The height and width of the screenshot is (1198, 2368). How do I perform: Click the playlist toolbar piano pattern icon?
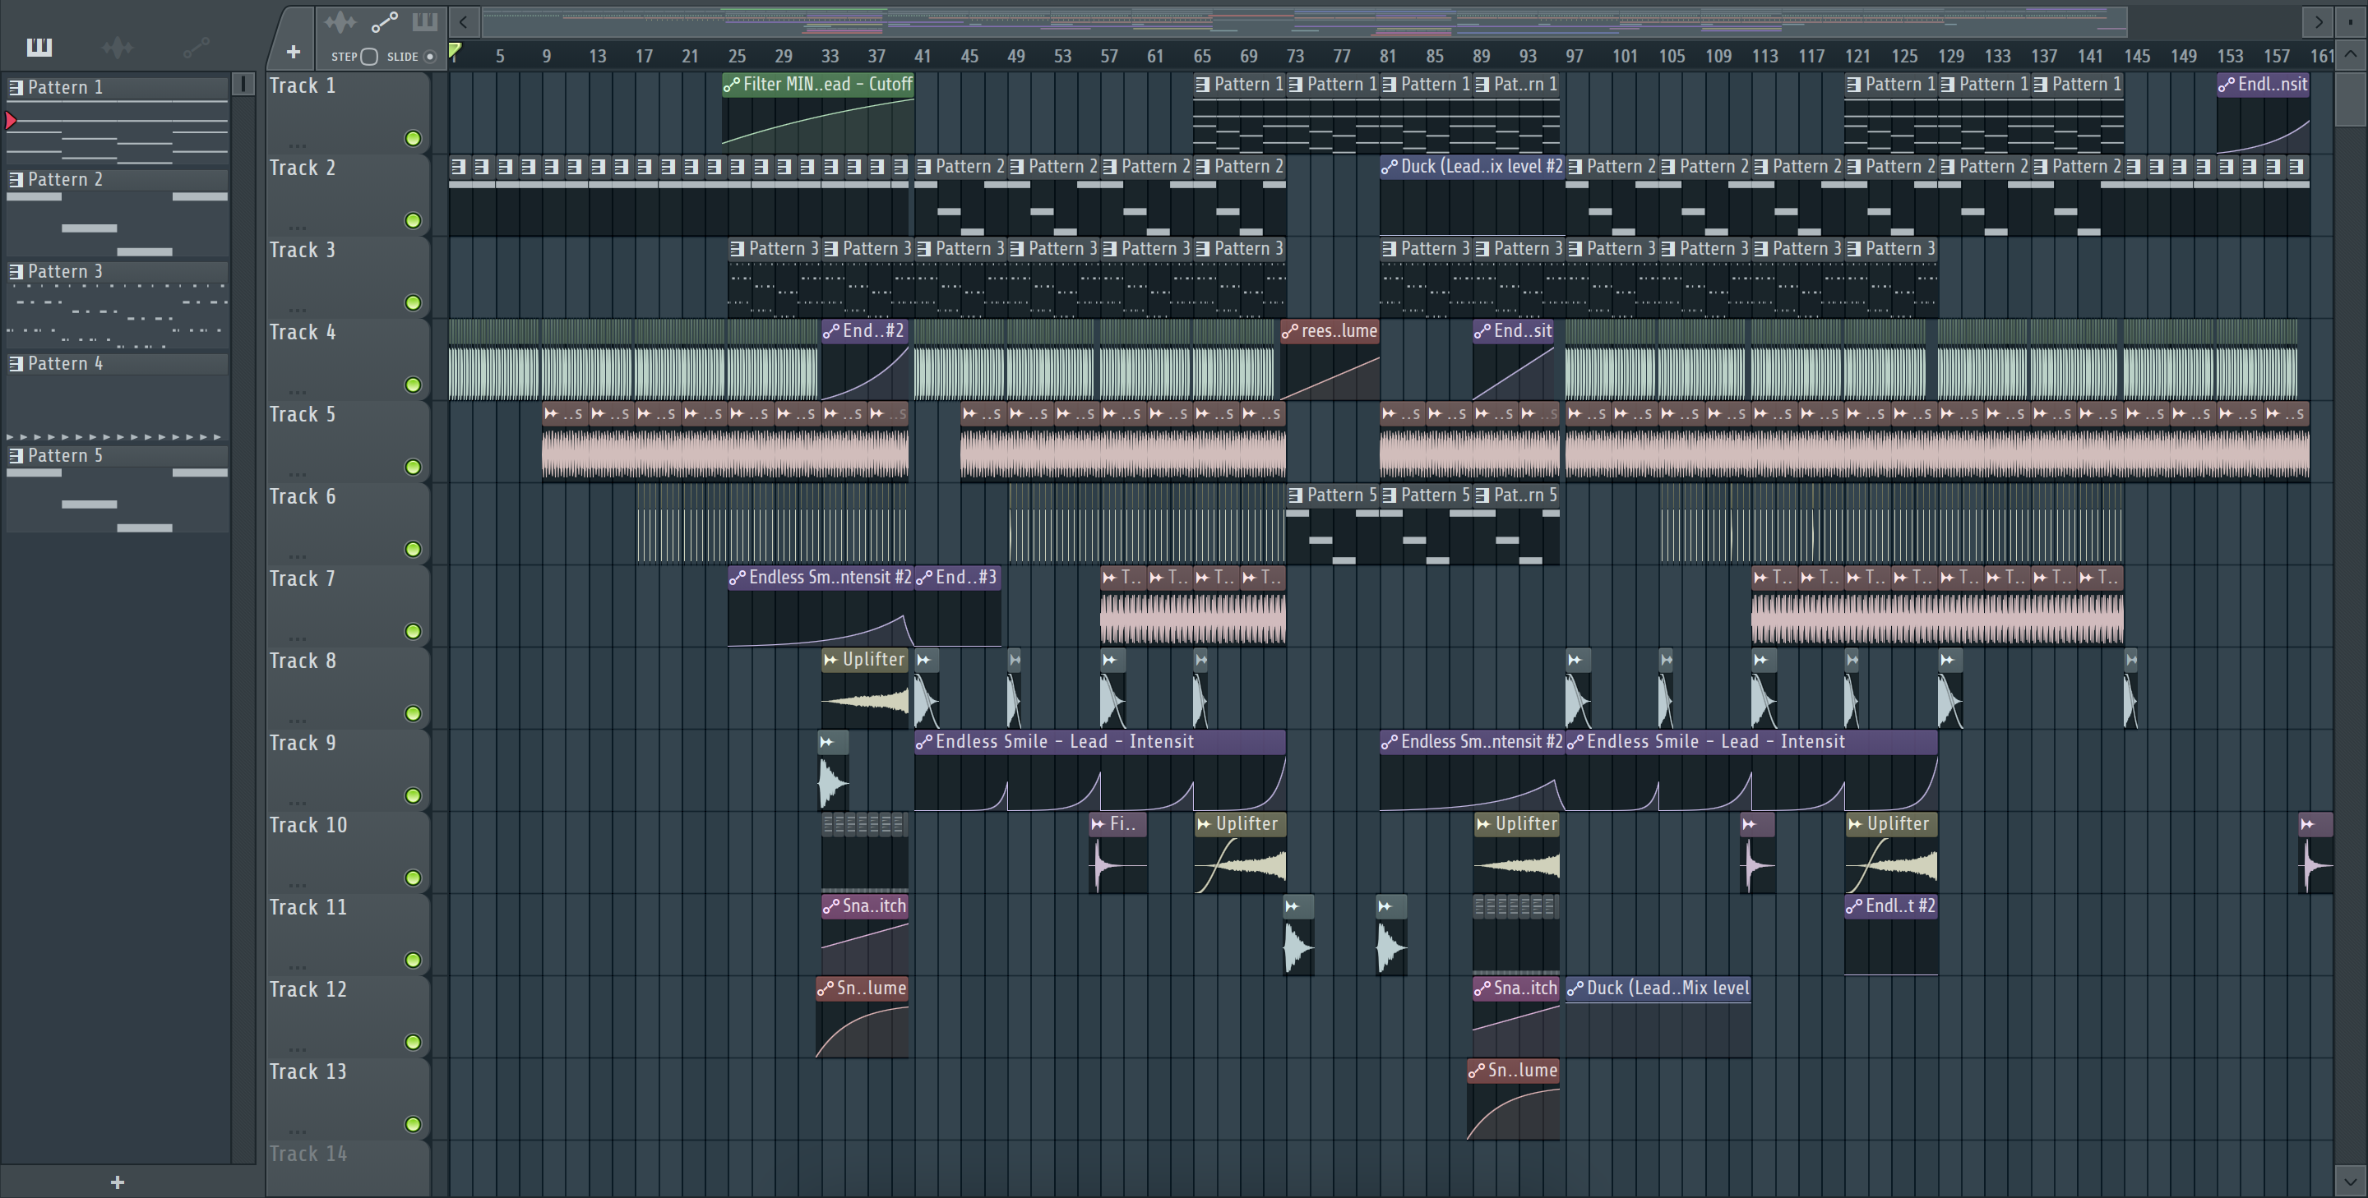(425, 22)
